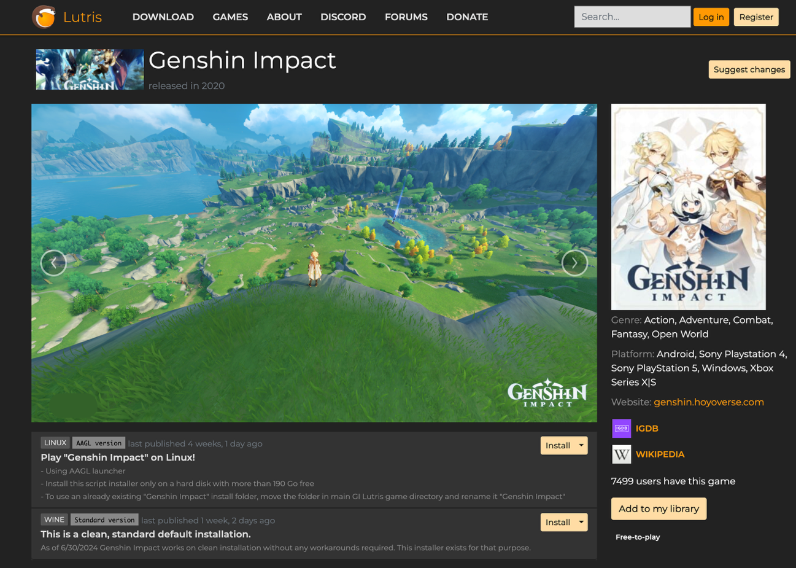Click Suggest changes
The width and height of the screenshot is (796, 568).
point(749,69)
